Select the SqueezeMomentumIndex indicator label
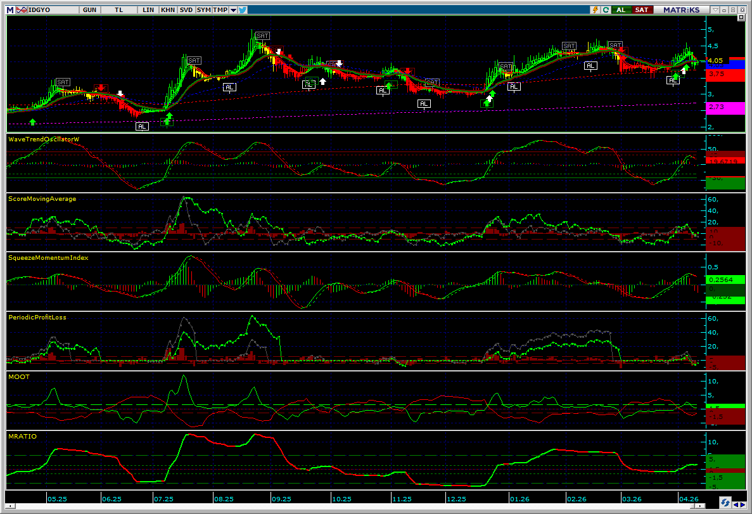 click(x=48, y=258)
